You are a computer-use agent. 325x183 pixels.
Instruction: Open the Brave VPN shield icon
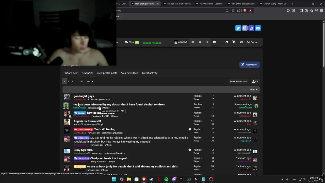(x=317, y=10)
